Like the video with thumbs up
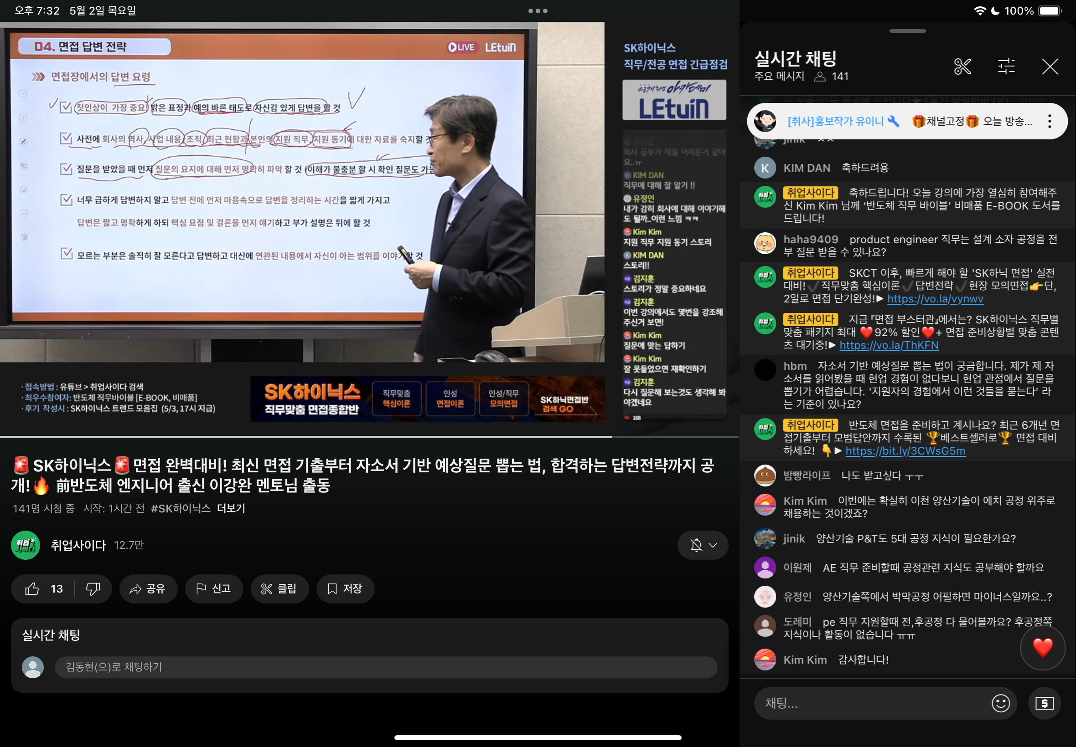The image size is (1076, 747). [43, 589]
